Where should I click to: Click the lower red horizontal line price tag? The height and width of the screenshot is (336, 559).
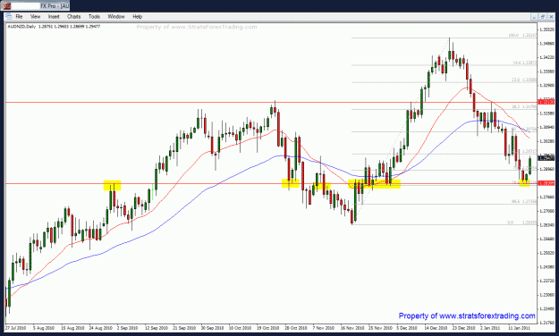(546, 183)
